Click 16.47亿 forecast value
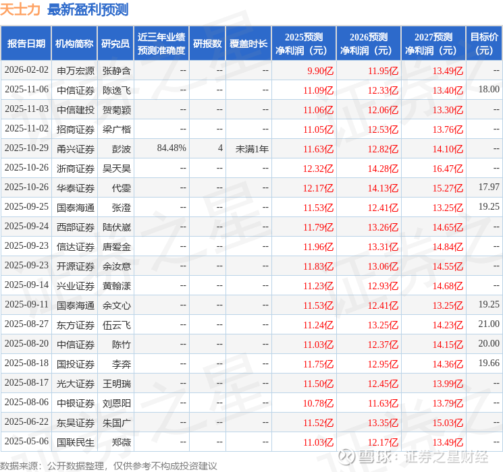The height and width of the screenshot is (472, 503). [x=448, y=169]
